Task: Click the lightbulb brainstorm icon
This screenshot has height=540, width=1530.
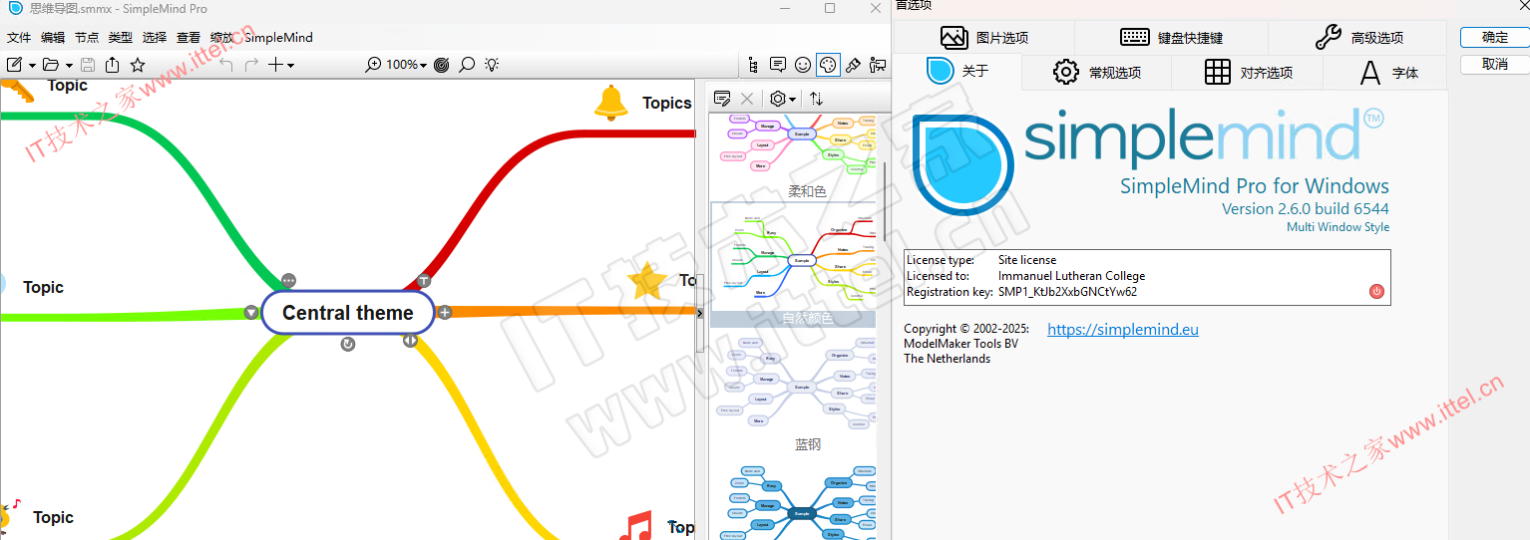Action: click(492, 65)
